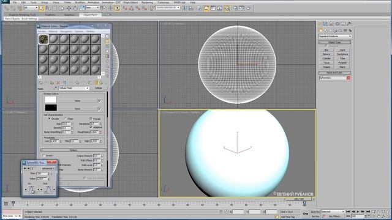The image size is (392, 220).
Task: Click the Sphere001 object name field
Action: point(332,78)
